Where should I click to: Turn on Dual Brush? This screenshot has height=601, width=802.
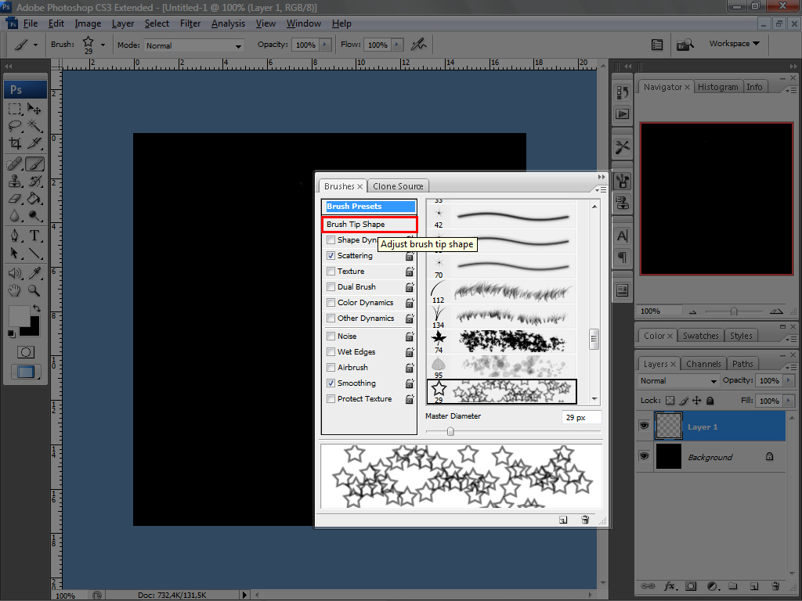pyautogui.click(x=331, y=286)
